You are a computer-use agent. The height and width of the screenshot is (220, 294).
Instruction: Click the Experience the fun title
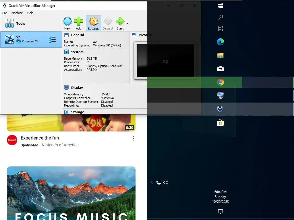(x=40, y=138)
